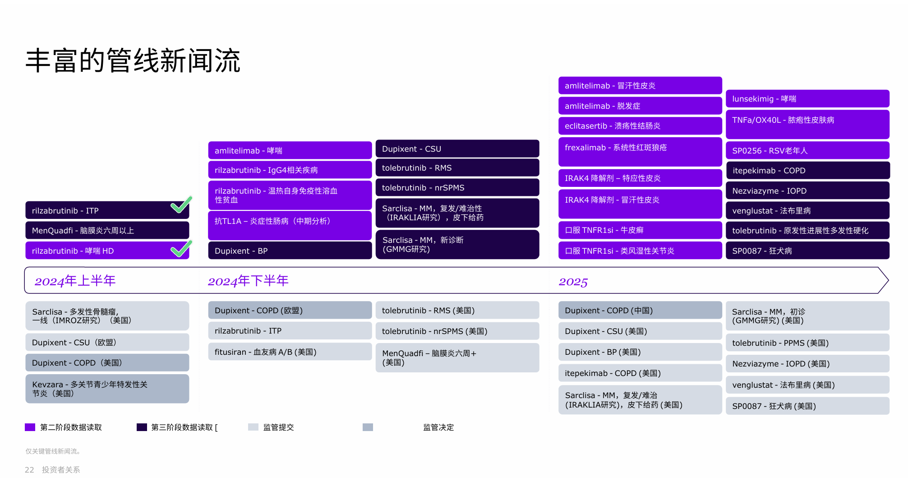Screen dimensions: 908x478
Task: Click the SP0256 - RSV老年人 box
Action: tap(807, 150)
